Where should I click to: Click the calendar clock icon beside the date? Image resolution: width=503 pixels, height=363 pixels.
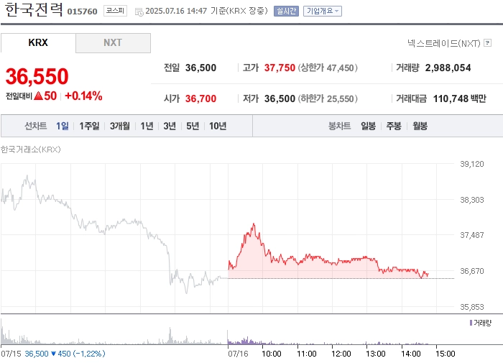(x=139, y=12)
